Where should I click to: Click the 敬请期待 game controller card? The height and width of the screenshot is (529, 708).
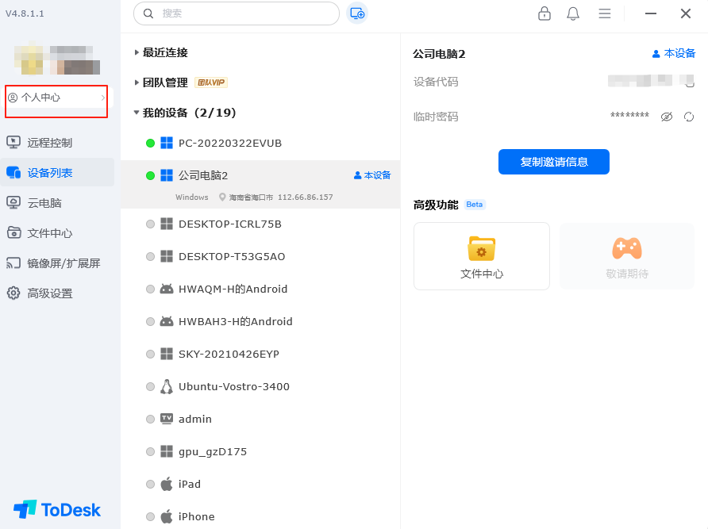[627, 256]
